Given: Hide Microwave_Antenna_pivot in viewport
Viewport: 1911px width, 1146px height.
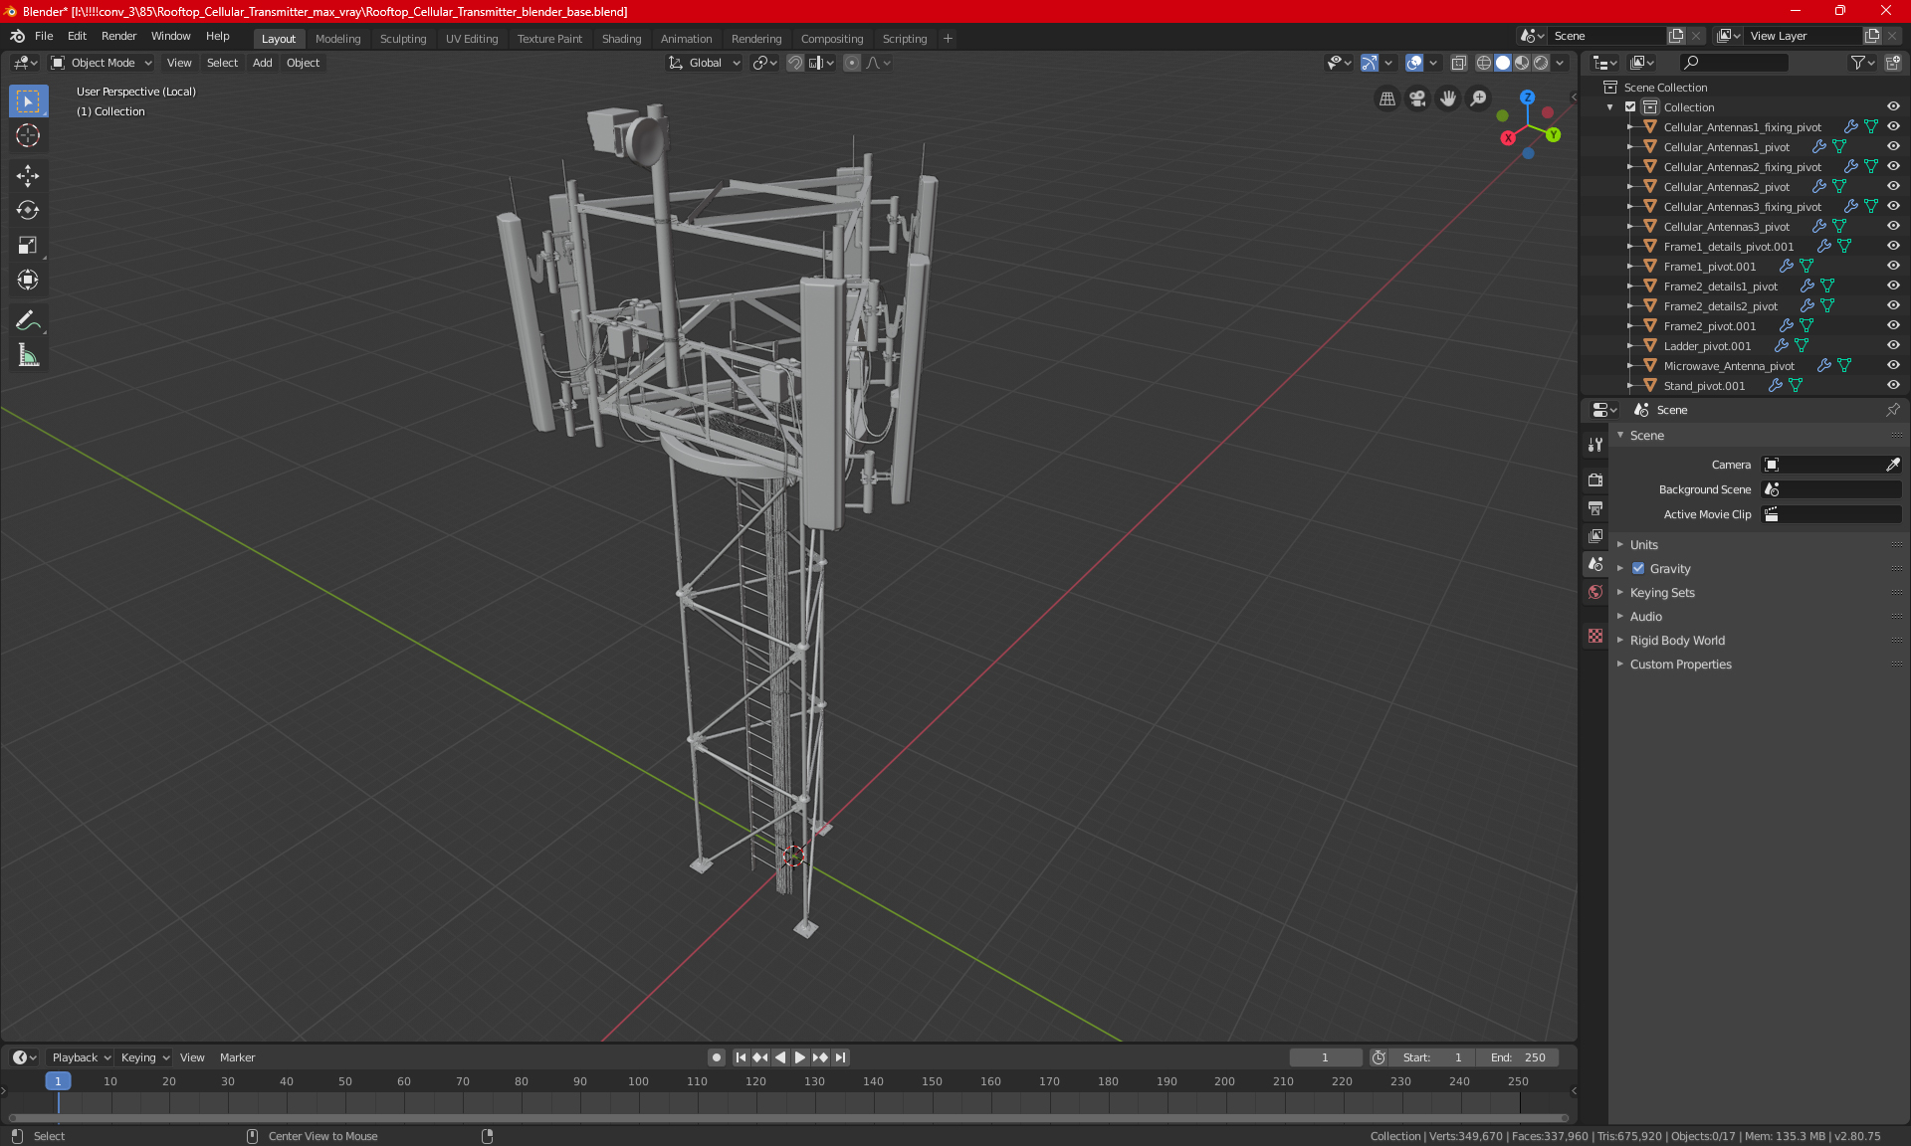Looking at the screenshot, I should pyautogui.click(x=1893, y=366).
